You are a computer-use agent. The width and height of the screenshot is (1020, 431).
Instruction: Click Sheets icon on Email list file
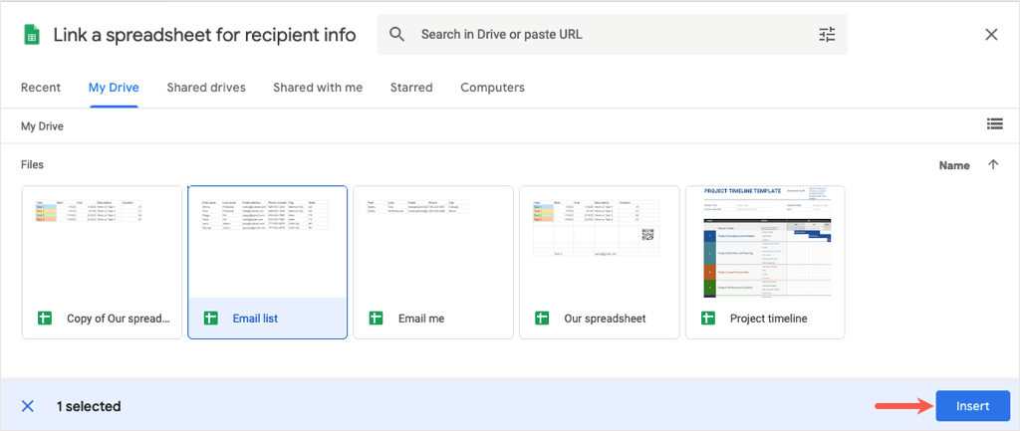(210, 319)
